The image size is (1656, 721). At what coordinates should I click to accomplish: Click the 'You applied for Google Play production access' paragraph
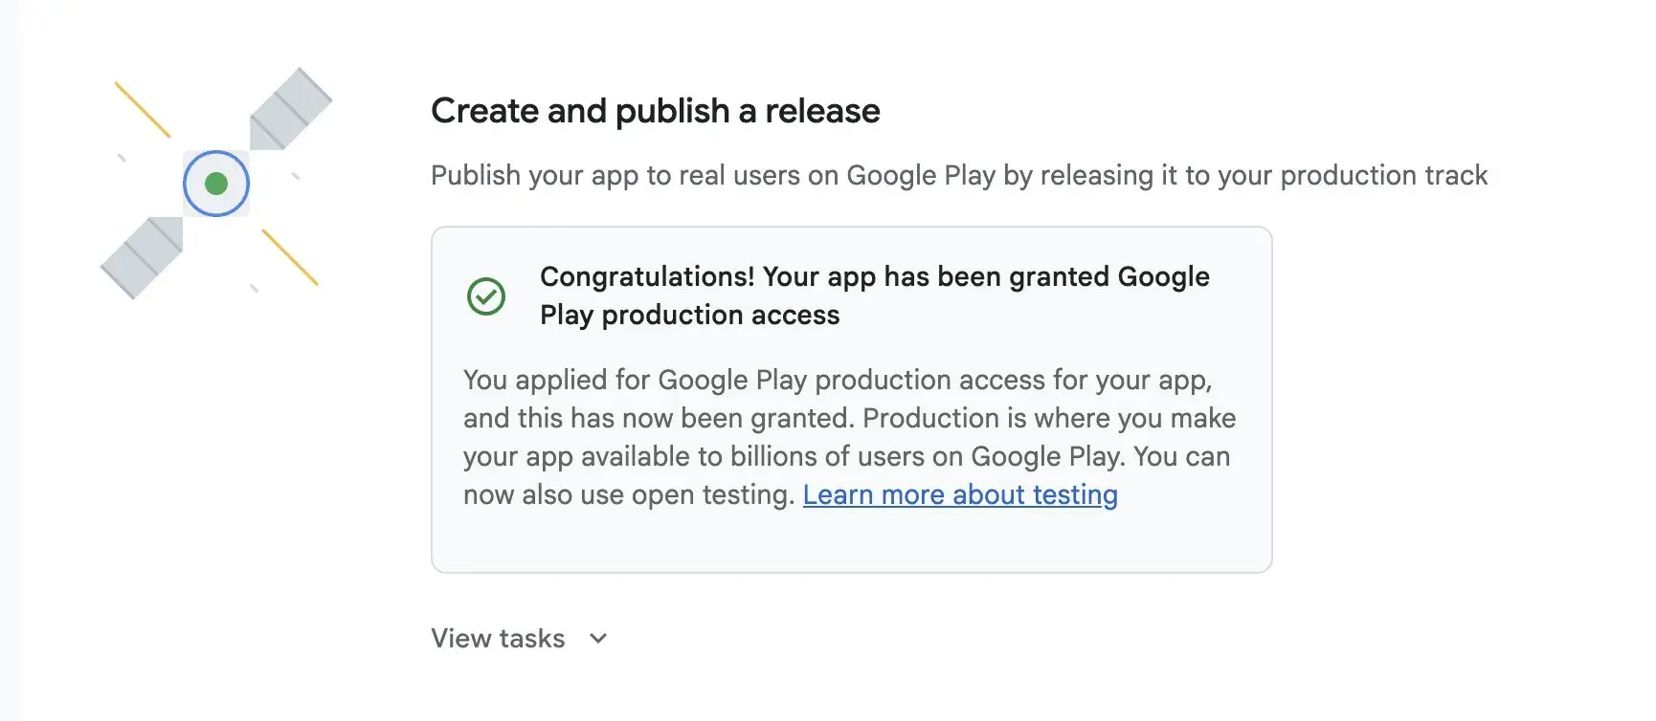849,437
